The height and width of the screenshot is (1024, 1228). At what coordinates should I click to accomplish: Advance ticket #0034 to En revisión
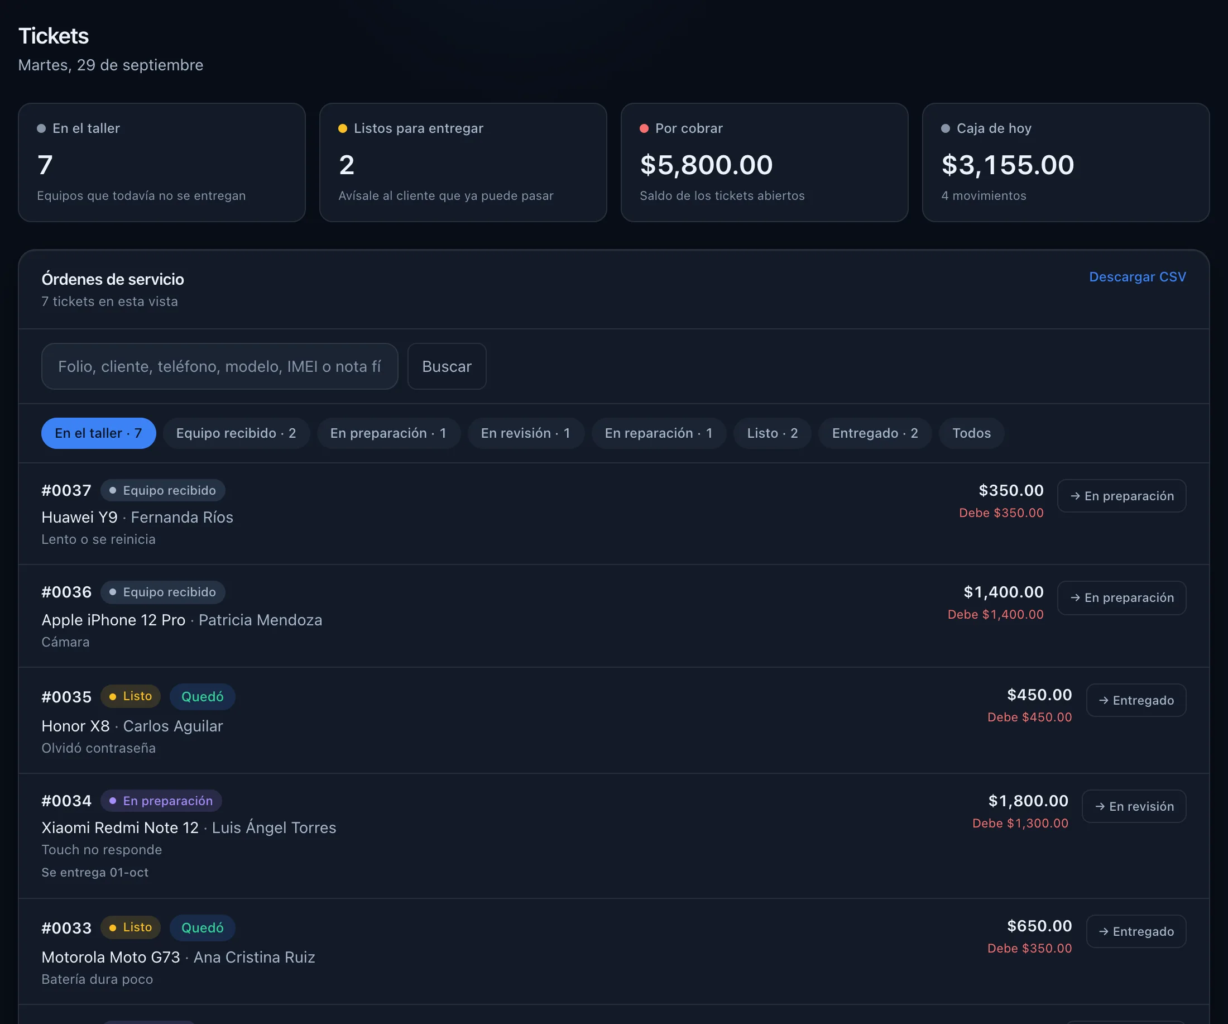click(1134, 806)
